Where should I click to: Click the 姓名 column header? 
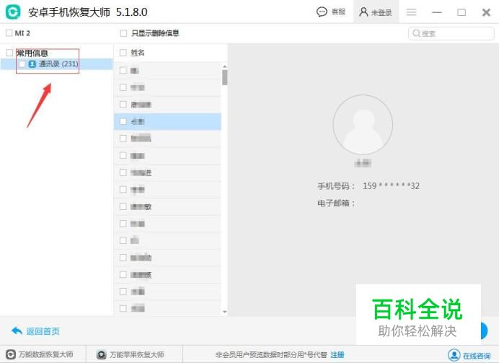[138, 53]
